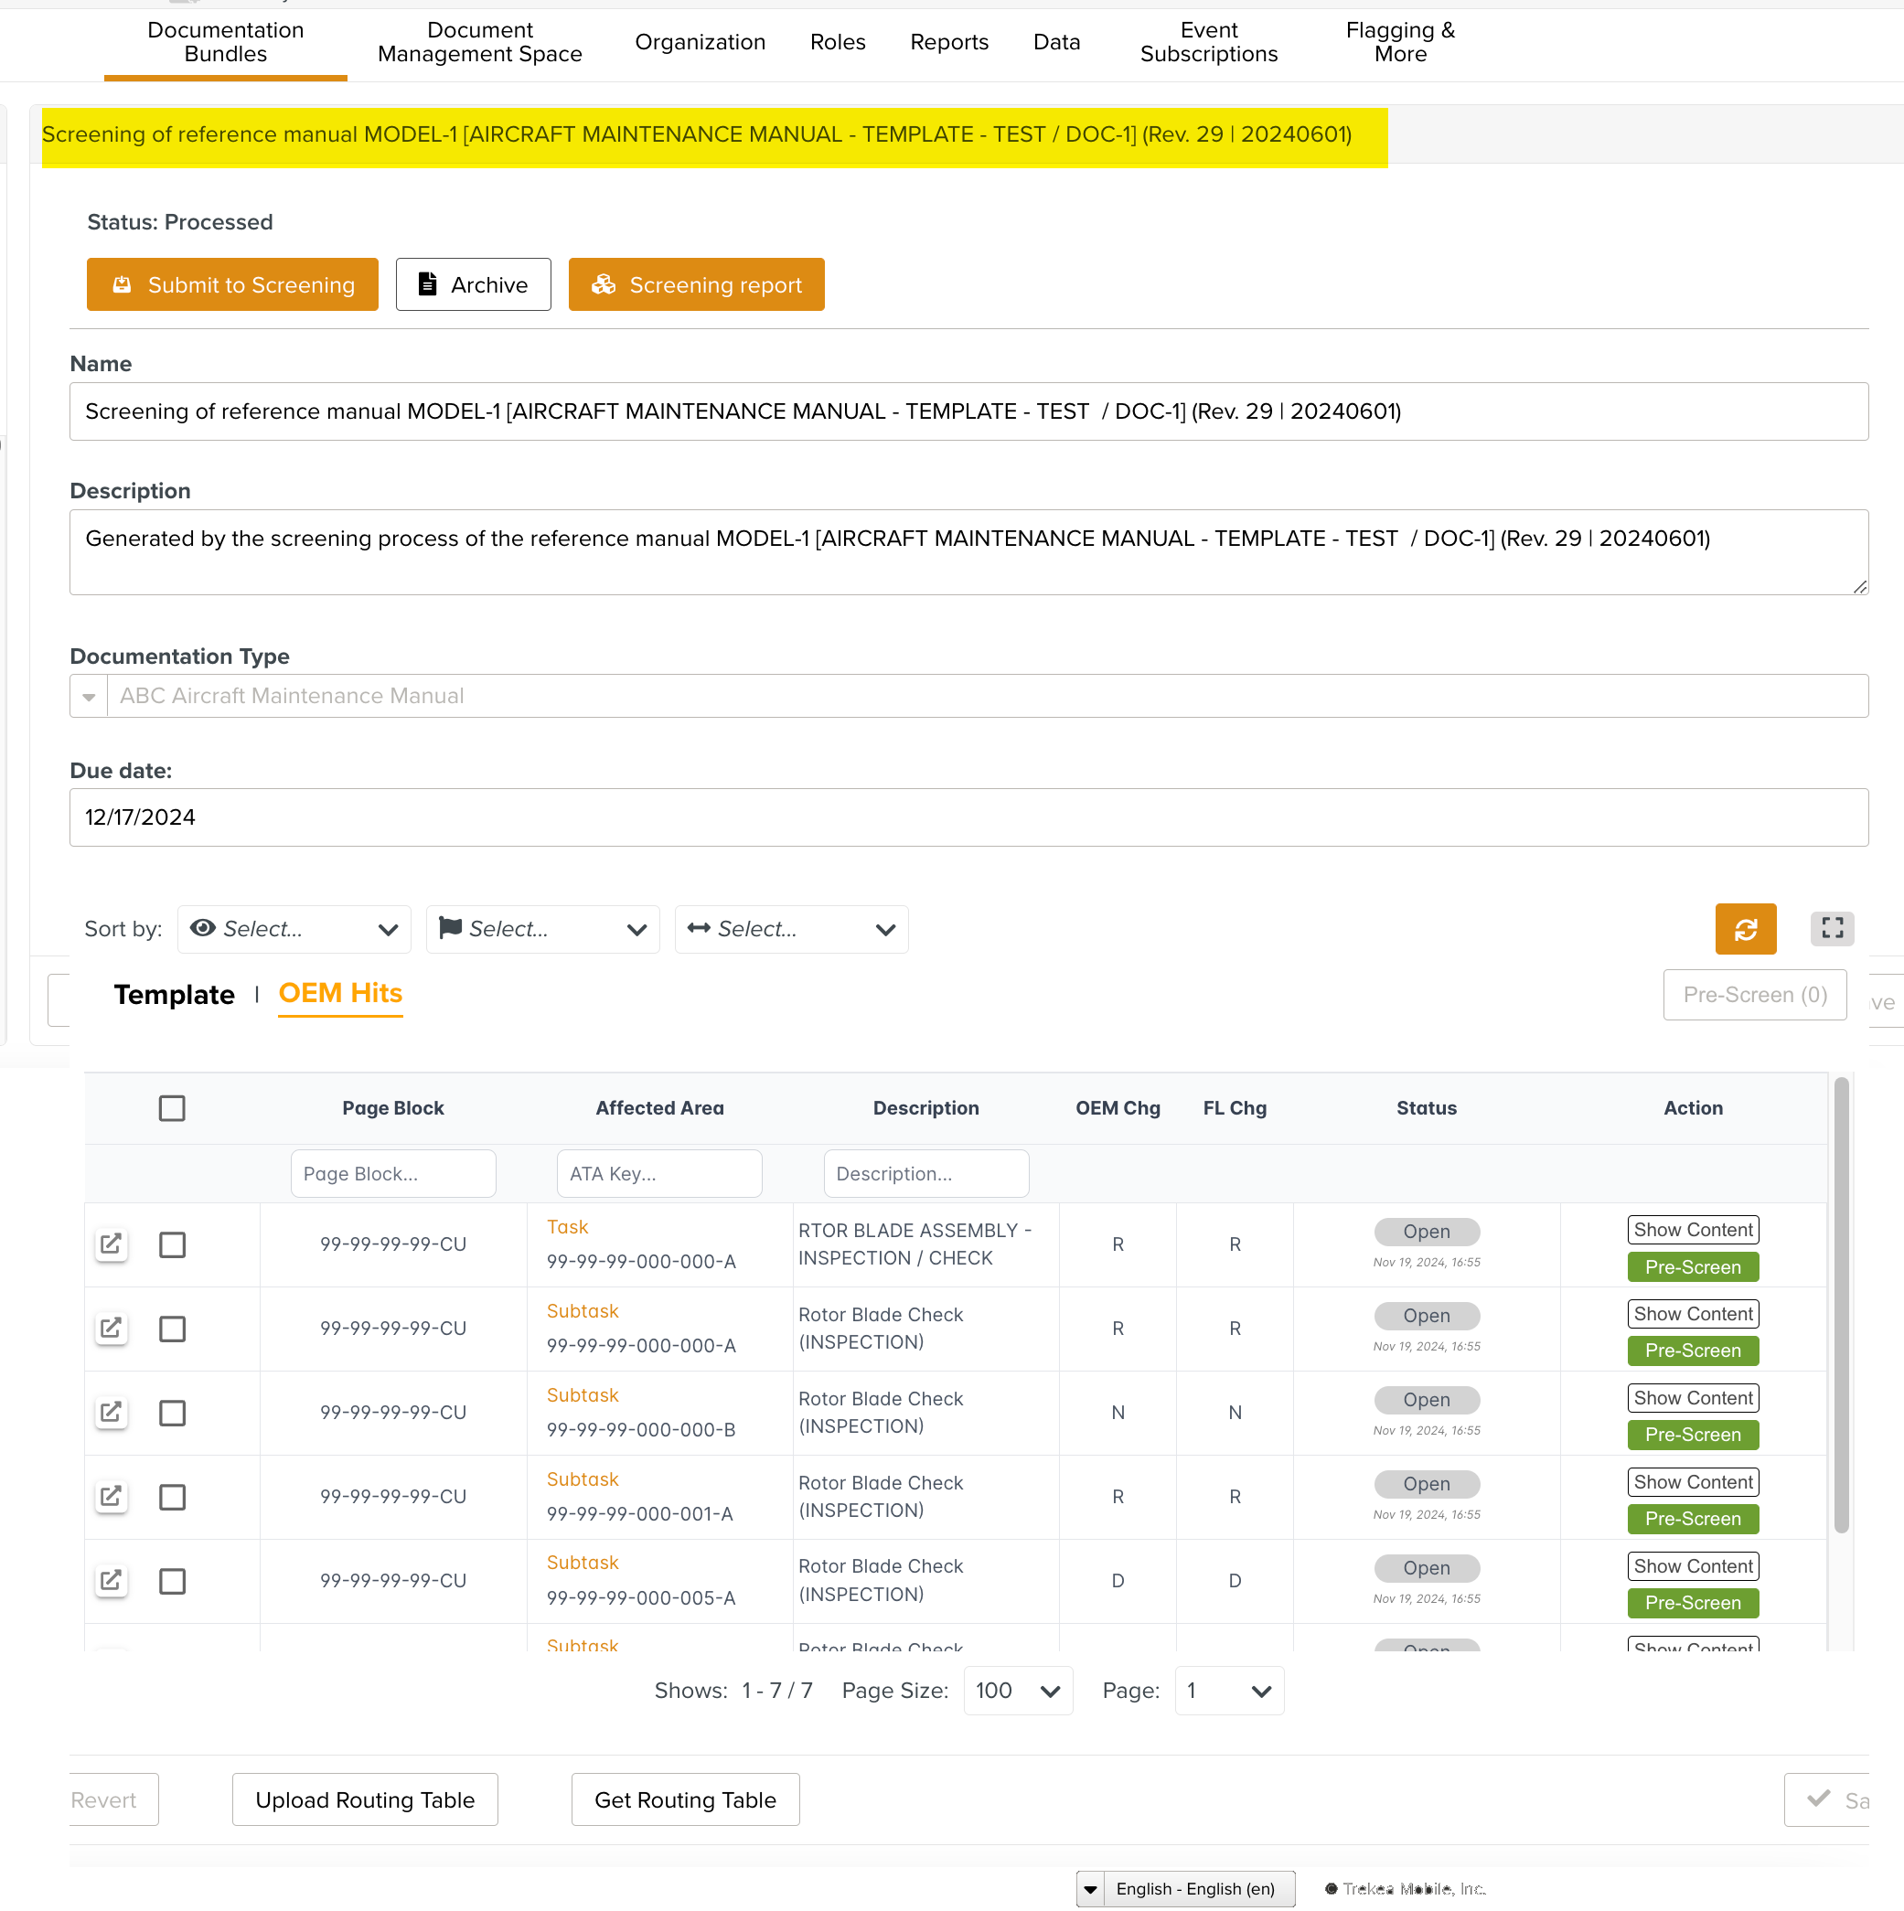Click the table's vertical scrollbar

tap(1841, 1306)
